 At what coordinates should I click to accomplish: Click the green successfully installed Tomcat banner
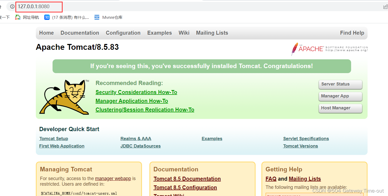coord(202,66)
